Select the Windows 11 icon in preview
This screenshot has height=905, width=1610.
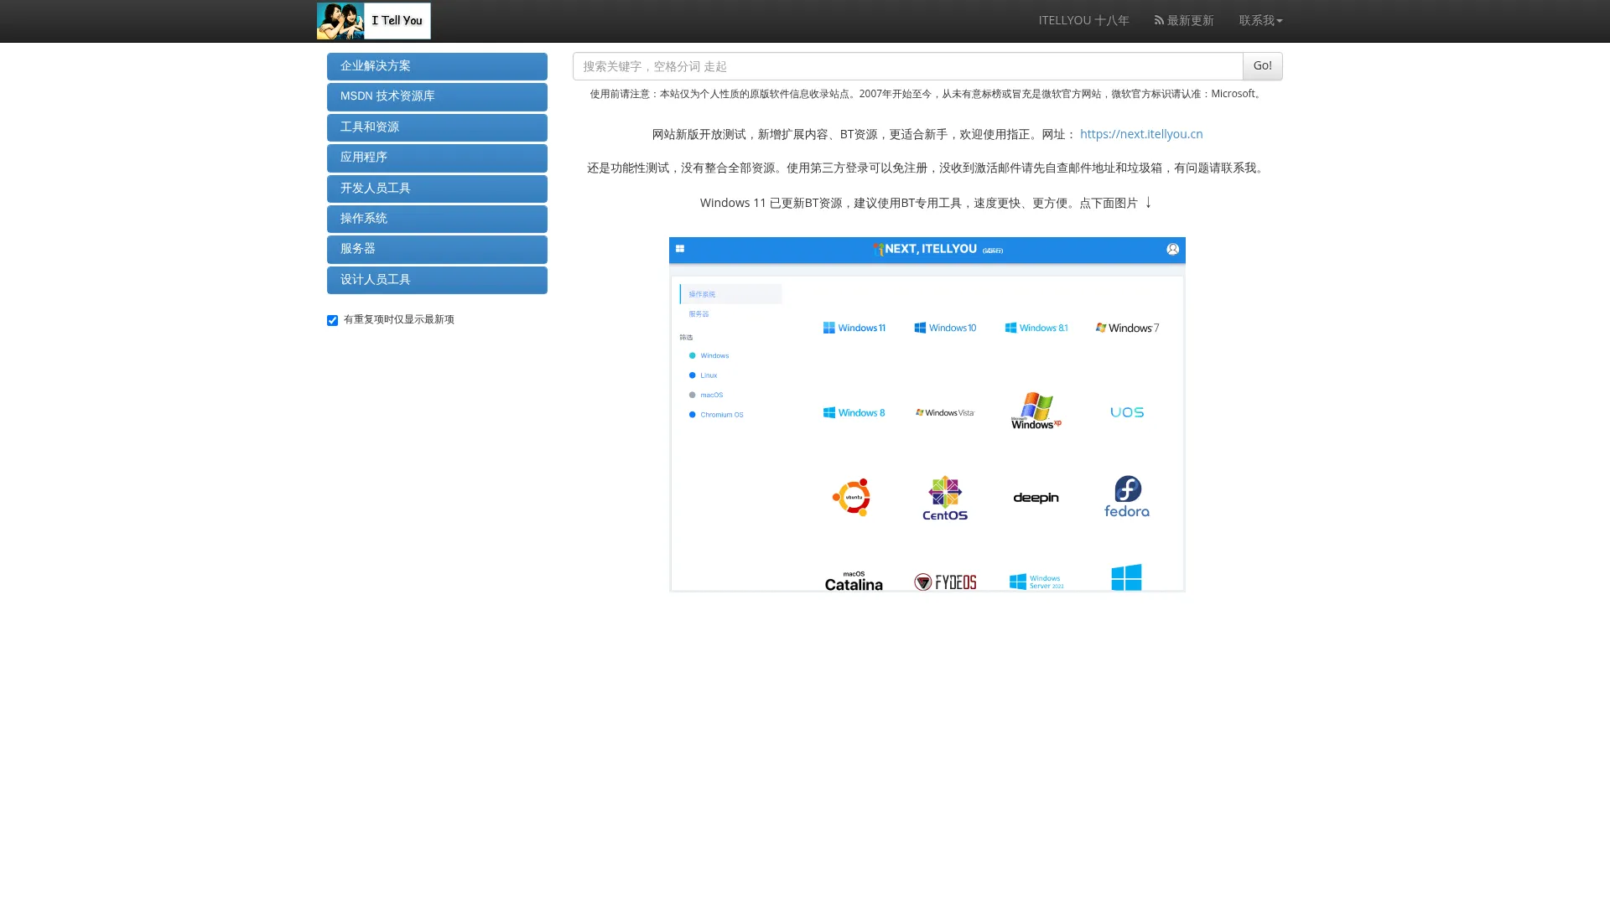click(x=854, y=328)
